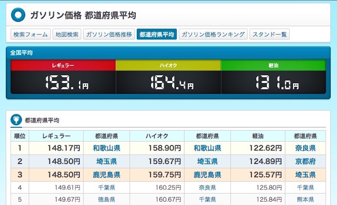
Task: Open the 検索フォーム tab
Action: point(30,34)
